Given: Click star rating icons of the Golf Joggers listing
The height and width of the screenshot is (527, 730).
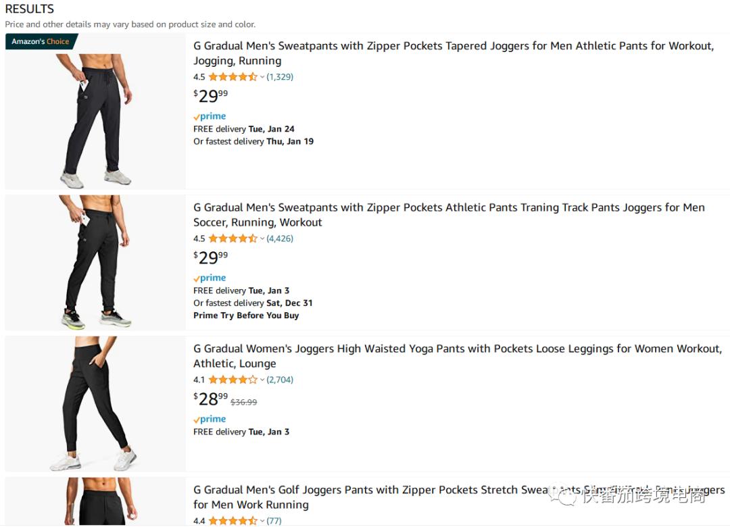Looking at the screenshot, I should pos(233,521).
